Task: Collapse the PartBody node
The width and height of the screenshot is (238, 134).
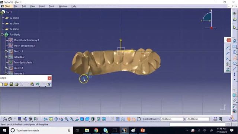Action: (2, 35)
